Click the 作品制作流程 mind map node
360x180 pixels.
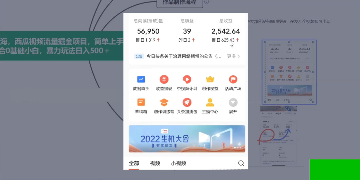(x=179, y=3)
